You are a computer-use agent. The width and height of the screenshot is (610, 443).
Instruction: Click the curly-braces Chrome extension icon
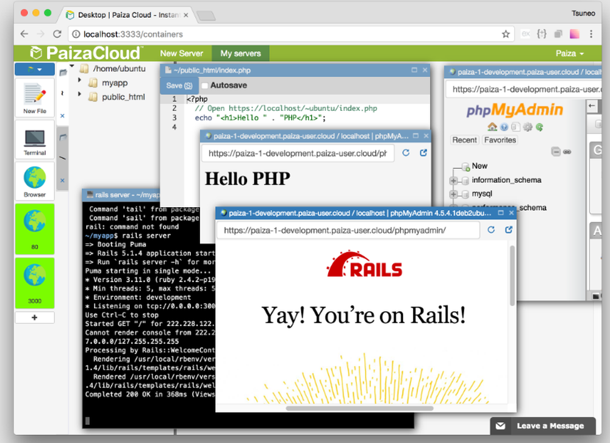(542, 34)
